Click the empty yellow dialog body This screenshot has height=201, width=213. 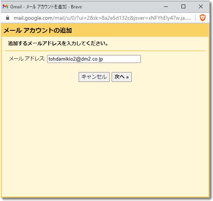coord(105,136)
